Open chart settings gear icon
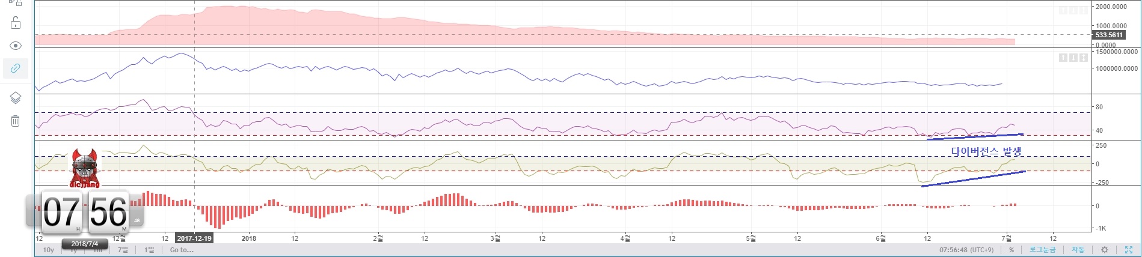Screen dimensions: 1142x257 tap(1105, 250)
